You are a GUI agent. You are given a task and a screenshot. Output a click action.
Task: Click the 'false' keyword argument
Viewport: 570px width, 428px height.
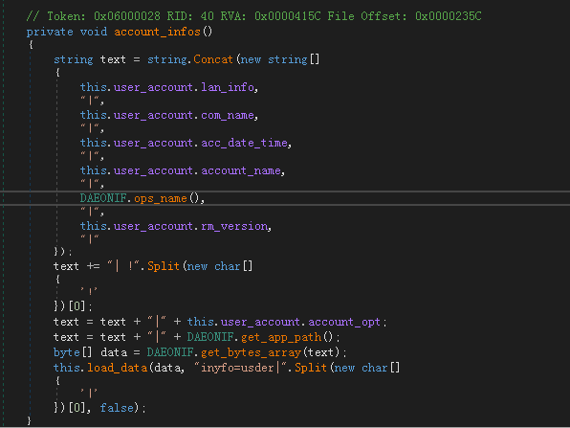click(x=117, y=408)
